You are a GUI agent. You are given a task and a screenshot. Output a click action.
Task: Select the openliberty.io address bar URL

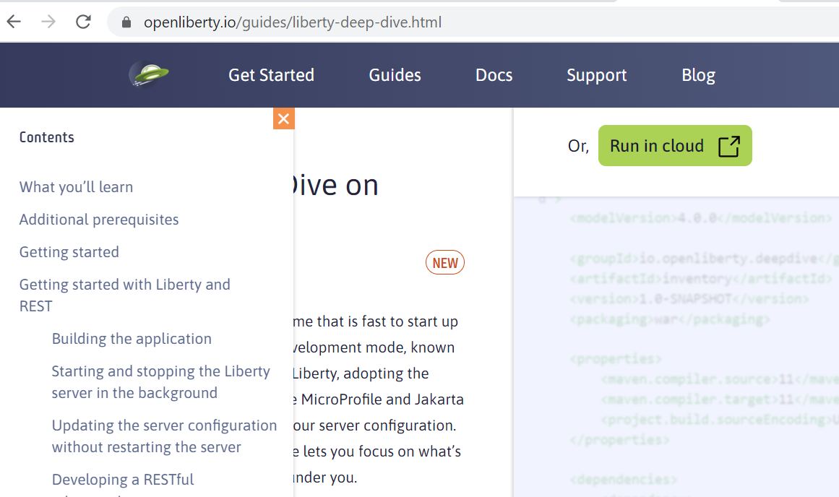(293, 22)
